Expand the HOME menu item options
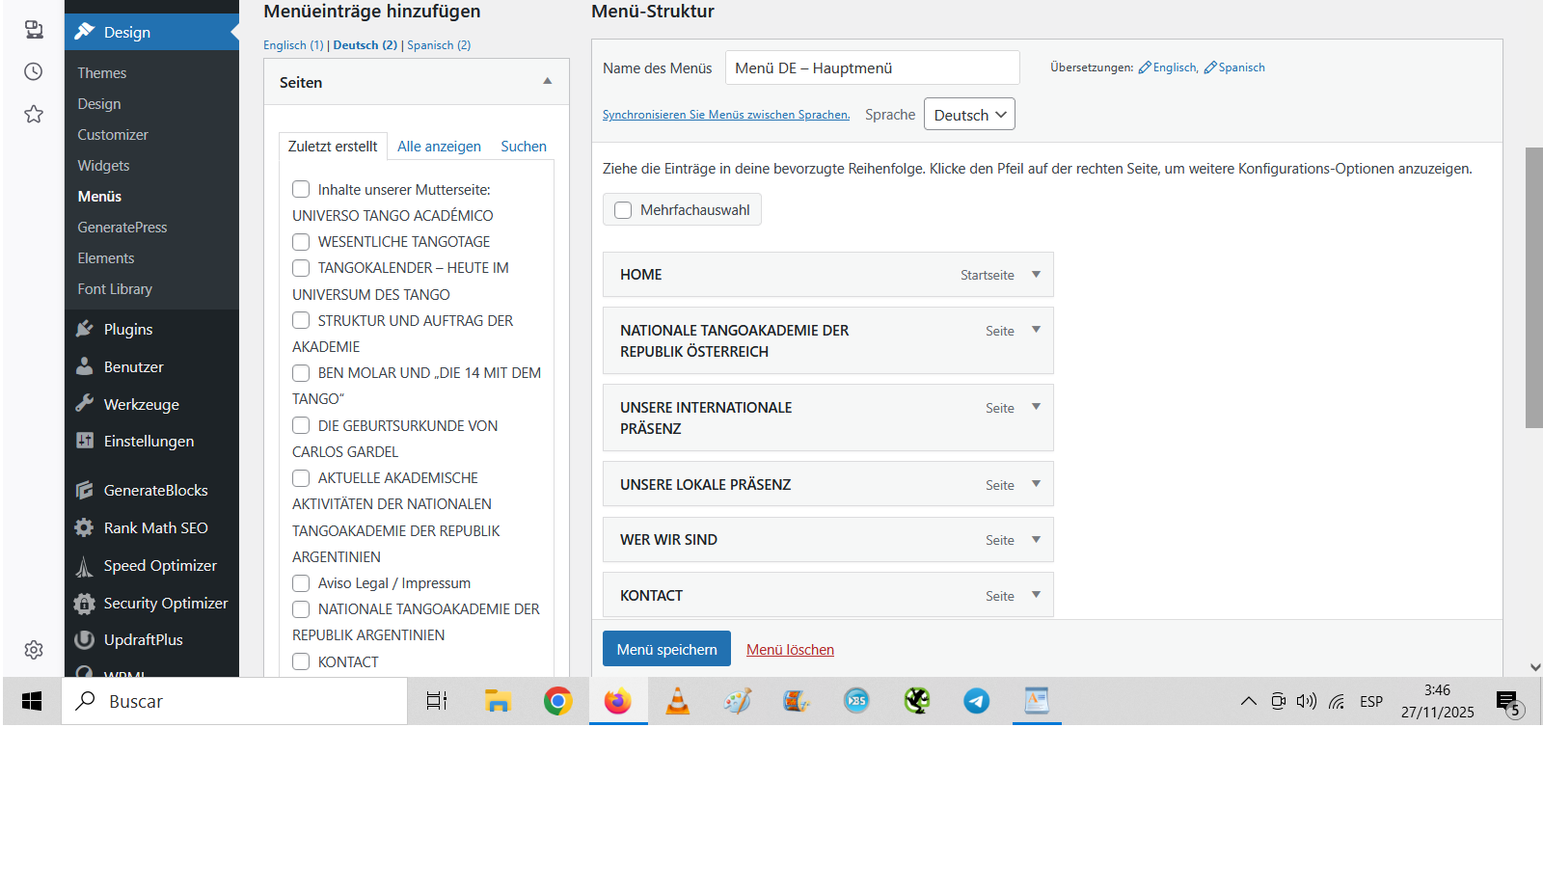Screen dimensions: 1543x889 [1037, 275]
